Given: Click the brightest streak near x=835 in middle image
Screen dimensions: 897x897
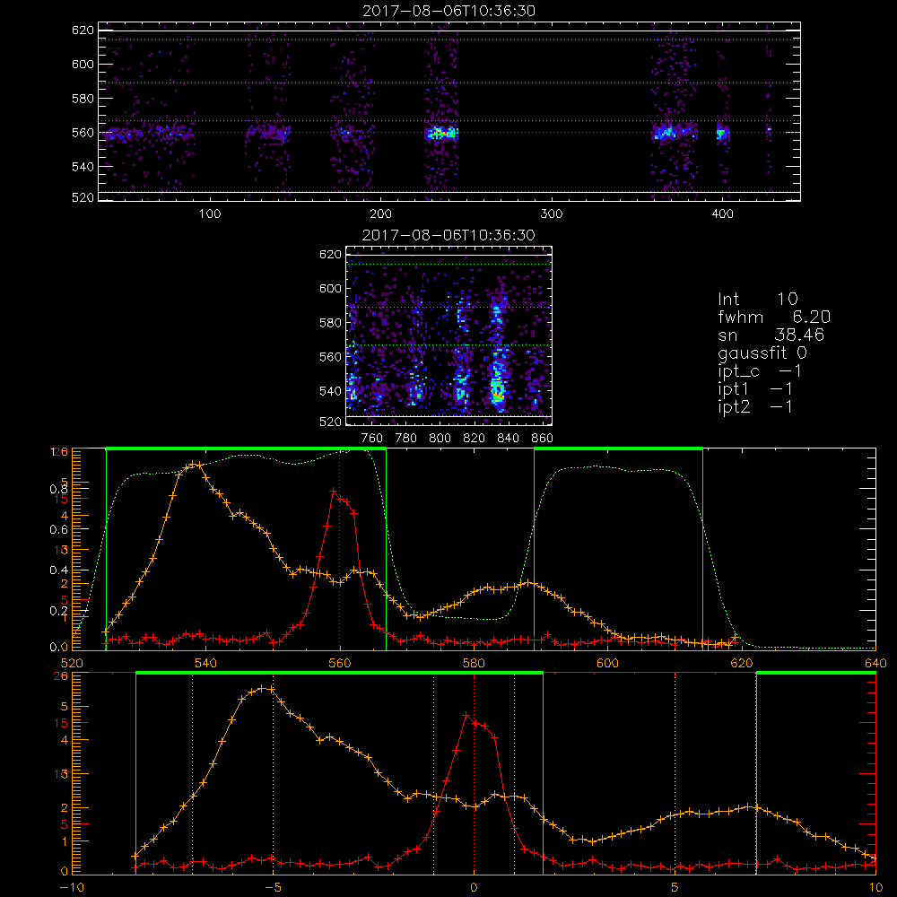Looking at the screenshot, I should point(498,390).
